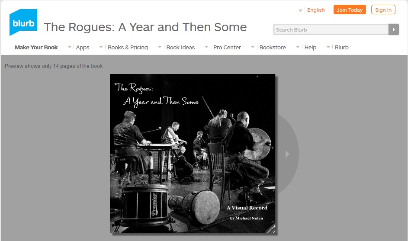Click the search submit arrow button
This screenshot has height=241, width=408.
(x=393, y=30)
